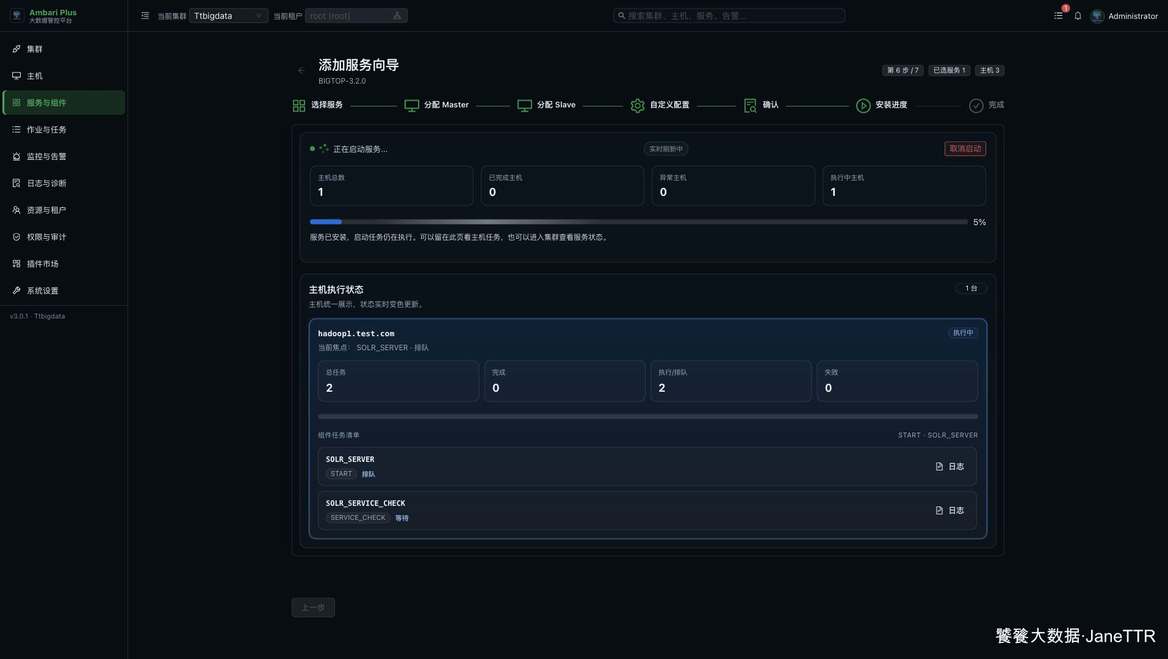
Task: Focus the global search input field
Action: 729,16
